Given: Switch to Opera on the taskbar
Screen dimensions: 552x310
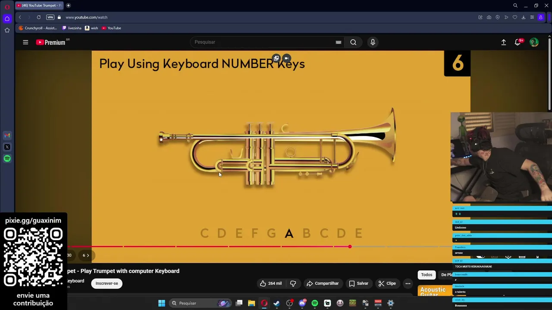Looking at the screenshot, I should click(264, 303).
